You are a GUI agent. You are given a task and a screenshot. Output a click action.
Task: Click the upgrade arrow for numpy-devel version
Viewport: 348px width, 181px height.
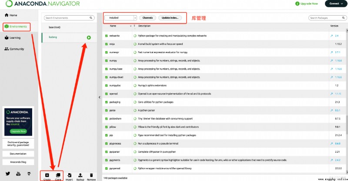(331, 77)
